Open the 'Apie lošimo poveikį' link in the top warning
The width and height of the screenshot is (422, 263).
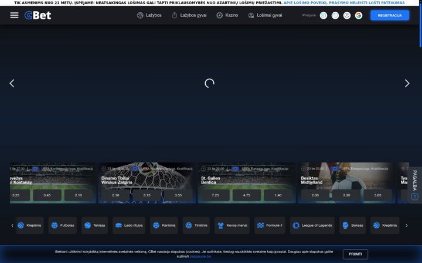[x=305, y=3]
